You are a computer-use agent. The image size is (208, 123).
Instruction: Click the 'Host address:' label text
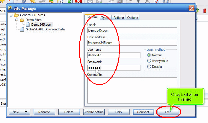pyautogui.click(x=97, y=37)
